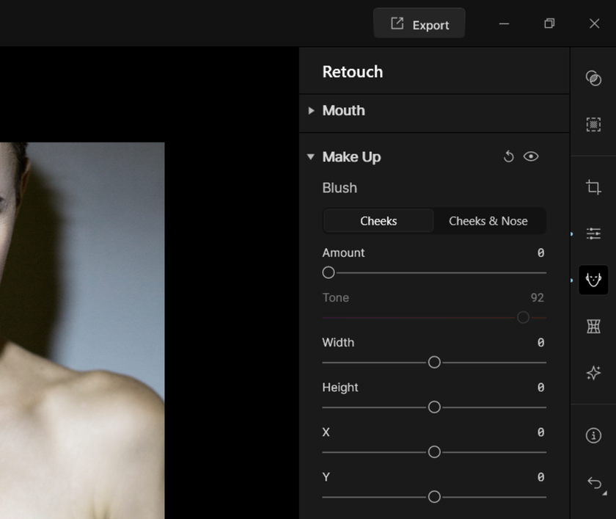Open the Adjustments sliders panel
This screenshot has width=616, height=519.
(x=593, y=233)
